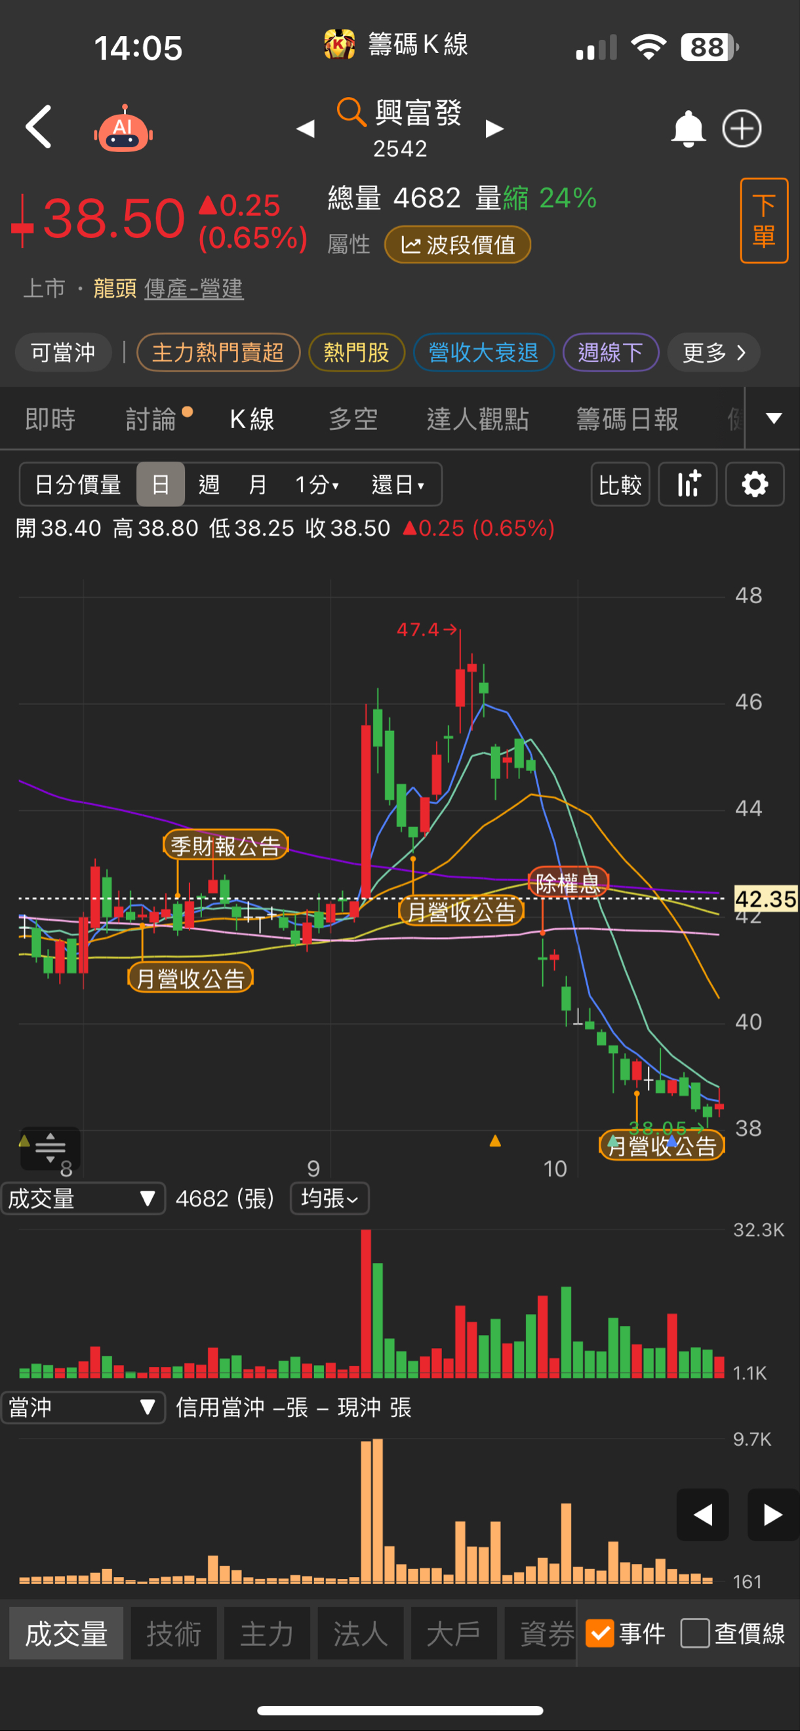Tap the 可當沖 tag
The width and height of the screenshot is (800, 1731).
(63, 352)
